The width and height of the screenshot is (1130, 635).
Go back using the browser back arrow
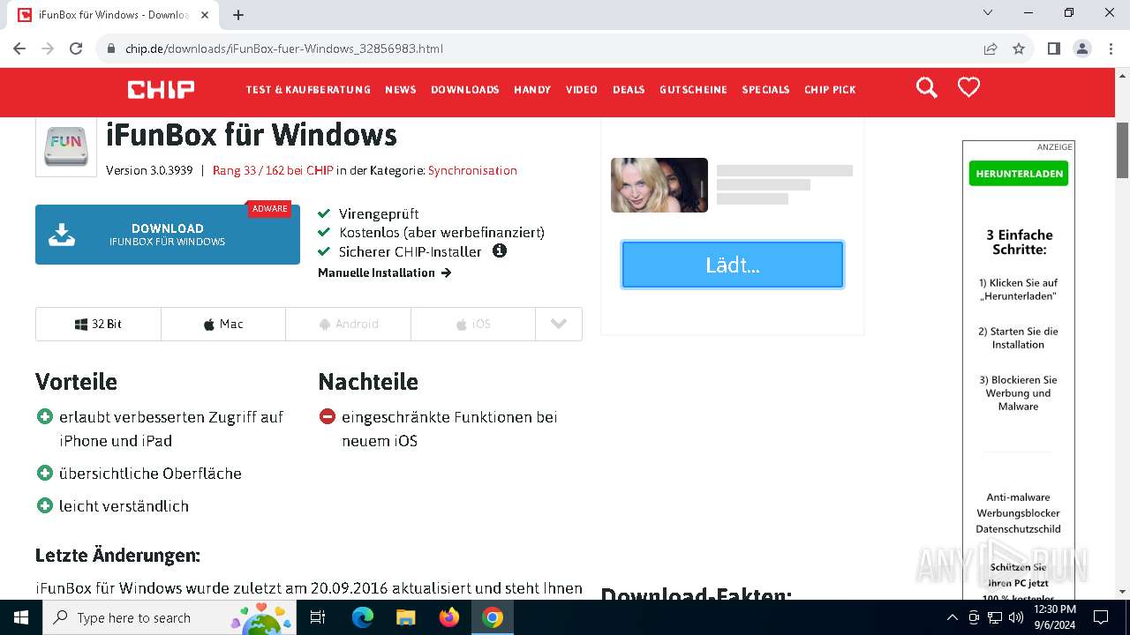click(20, 49)
